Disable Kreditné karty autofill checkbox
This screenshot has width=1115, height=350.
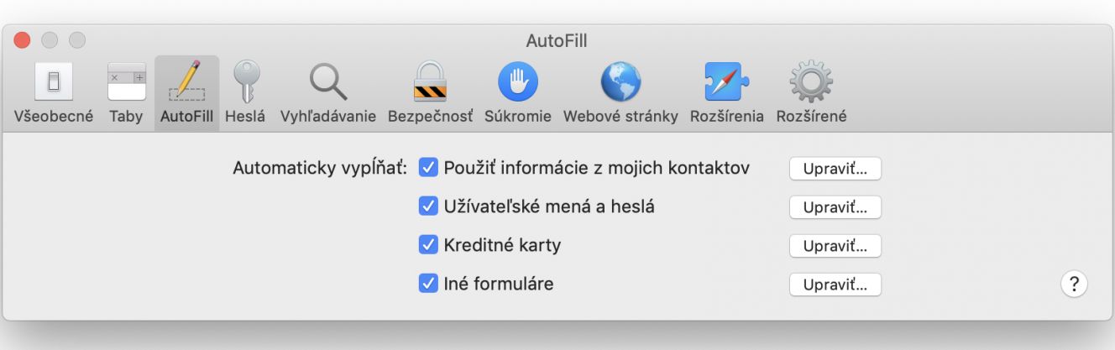(428, 245)
